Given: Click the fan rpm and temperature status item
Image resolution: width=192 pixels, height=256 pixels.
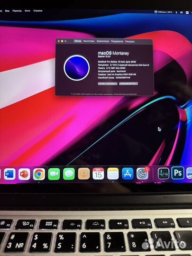Looking at the screenshot, I should pos(163,12).
